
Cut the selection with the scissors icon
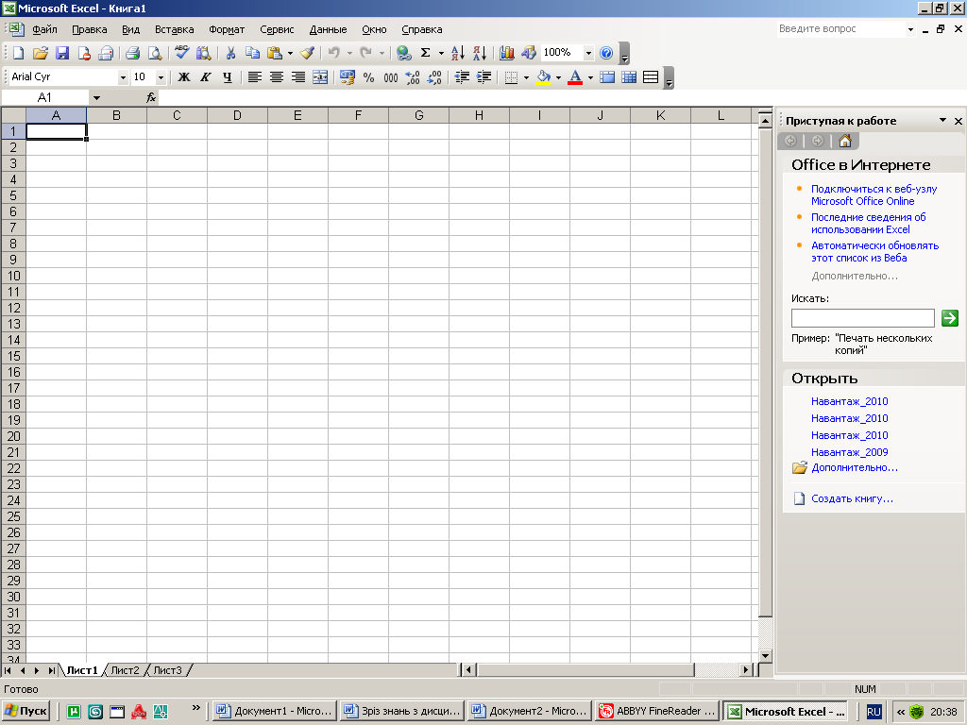[x=230, y=53]
